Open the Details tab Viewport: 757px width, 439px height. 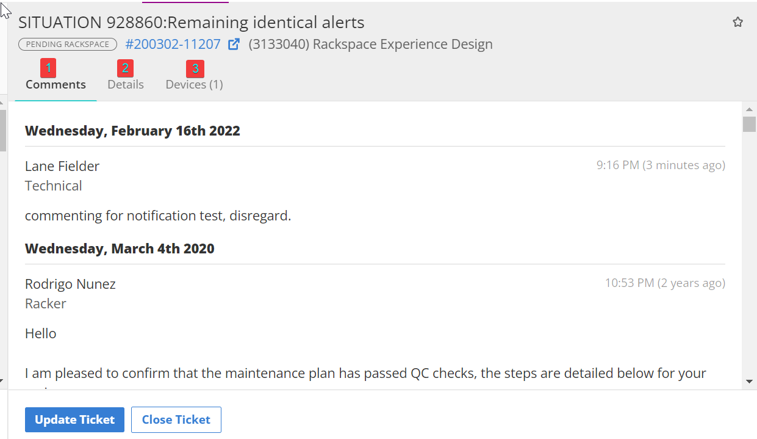click(x=126, y=84)
